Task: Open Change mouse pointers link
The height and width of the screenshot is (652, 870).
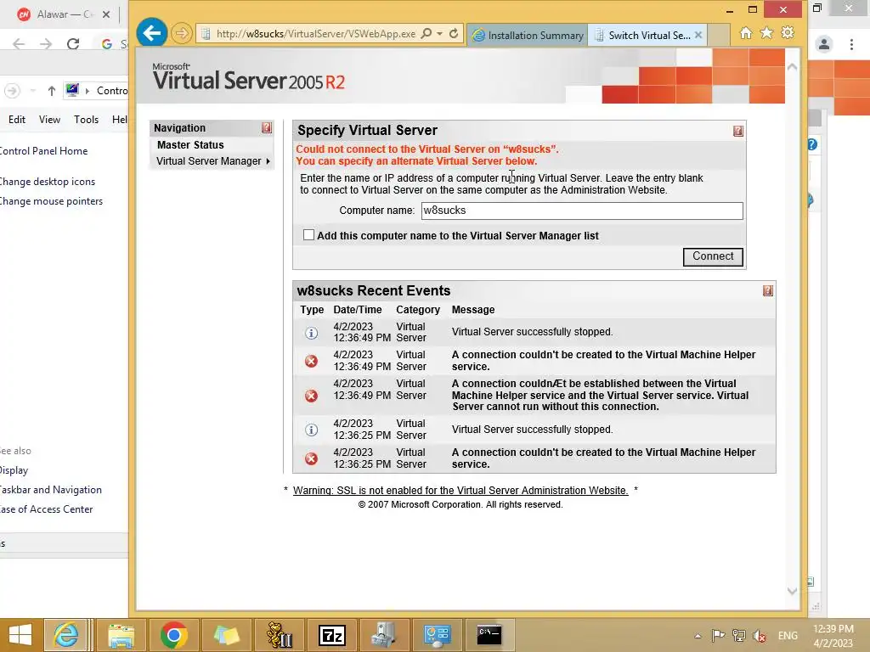Action: (x=51, y=200)
